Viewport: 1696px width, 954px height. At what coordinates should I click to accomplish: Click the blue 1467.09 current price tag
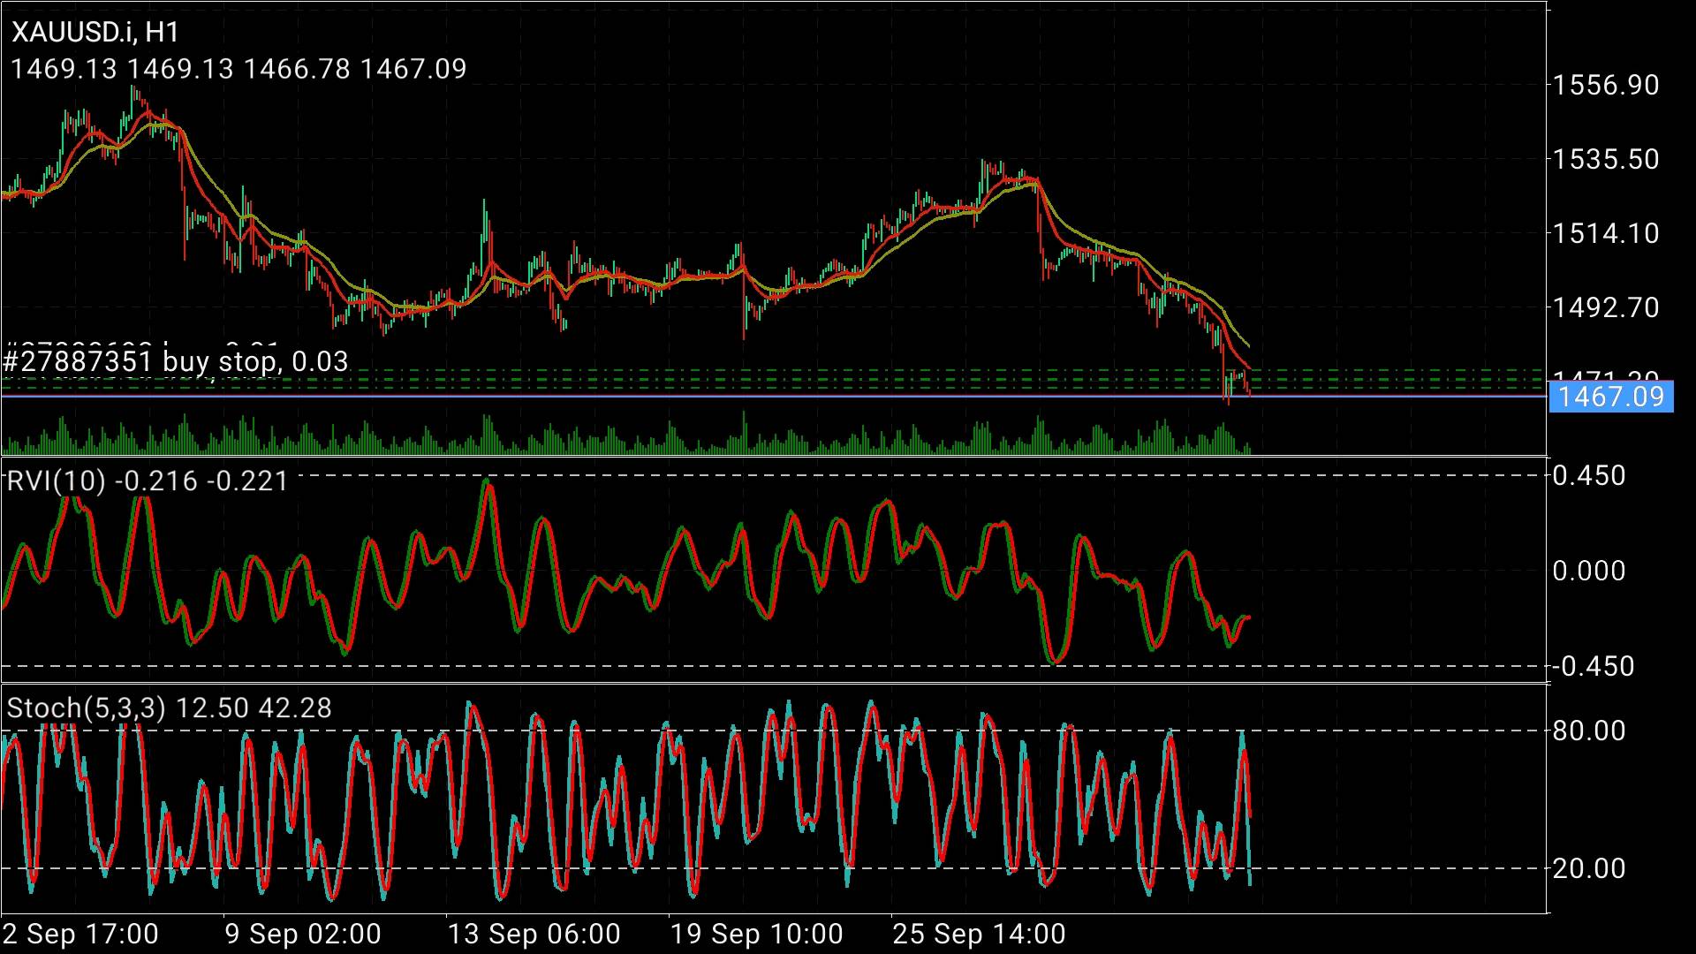pyautogui.click(x=1611, y=397)
